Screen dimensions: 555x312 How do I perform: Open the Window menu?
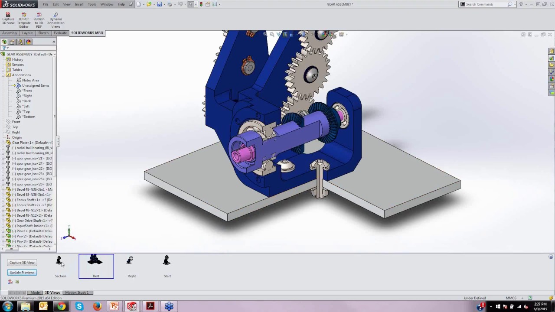point(107,4)
